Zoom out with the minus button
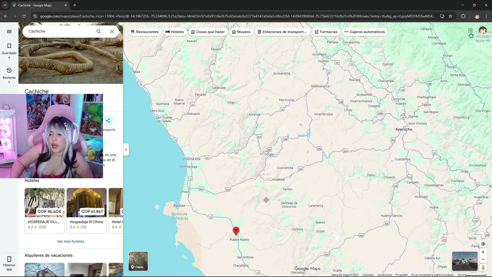This screenshot has width=492, height=277. [483, 259]
